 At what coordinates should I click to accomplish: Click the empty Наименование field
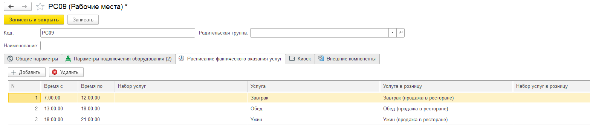[x=315, y=45]
